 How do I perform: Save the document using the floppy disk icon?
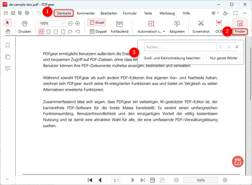click(13, 13)
